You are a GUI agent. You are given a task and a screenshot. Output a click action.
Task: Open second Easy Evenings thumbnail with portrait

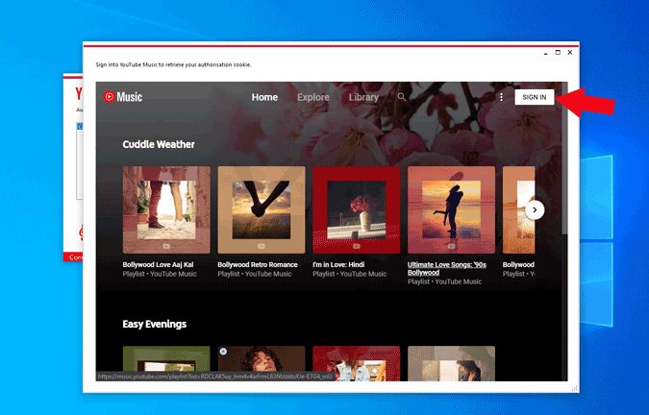(262, 363)
